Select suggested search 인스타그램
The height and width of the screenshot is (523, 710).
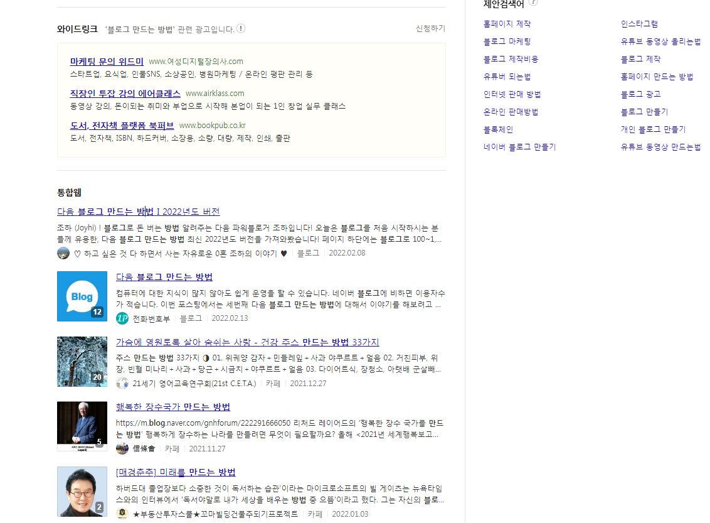pyautogui.click(x=639, y=24)
